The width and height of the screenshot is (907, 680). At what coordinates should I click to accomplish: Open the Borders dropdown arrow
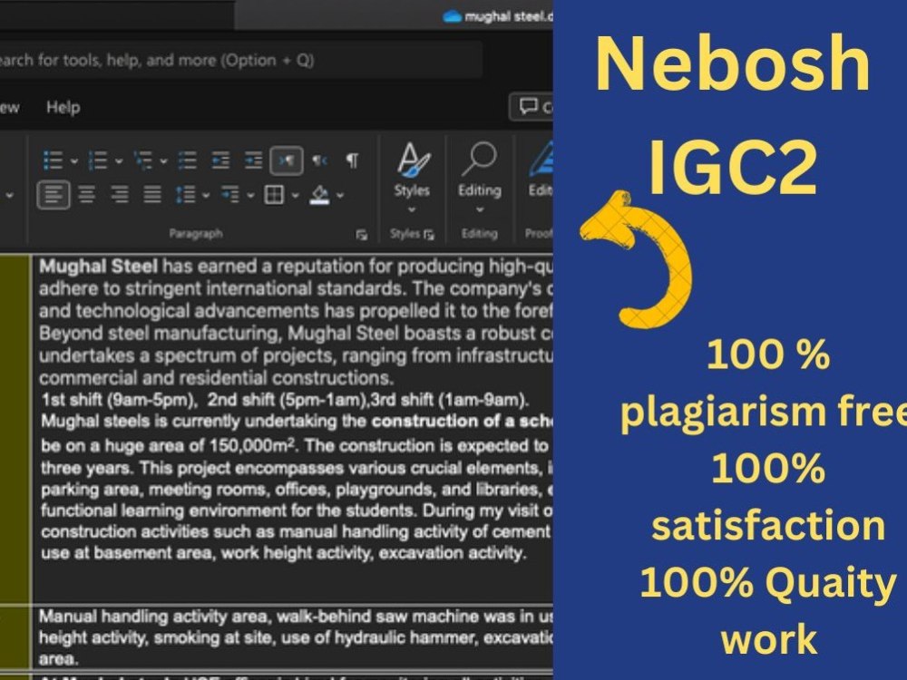[295, 196]
